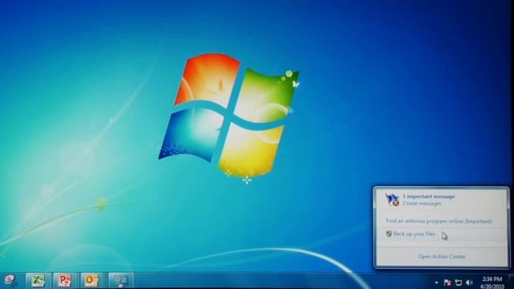The image size is (514, 289).
Task: Click the flag icon in Action Center popup
Action: [392, 200]
